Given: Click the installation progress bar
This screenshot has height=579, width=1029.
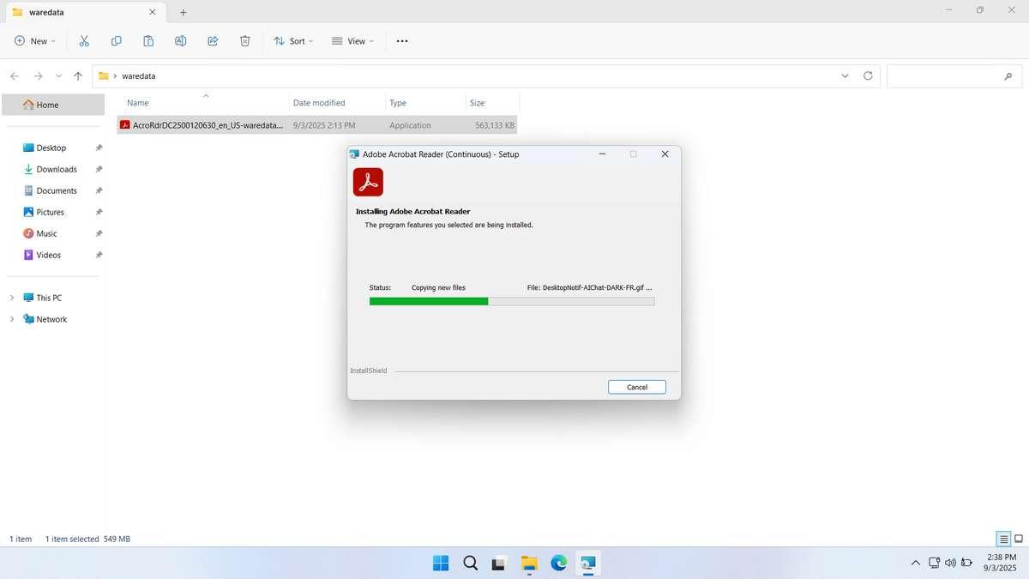Looking at the screenshot, I should [x=512, y=301].
